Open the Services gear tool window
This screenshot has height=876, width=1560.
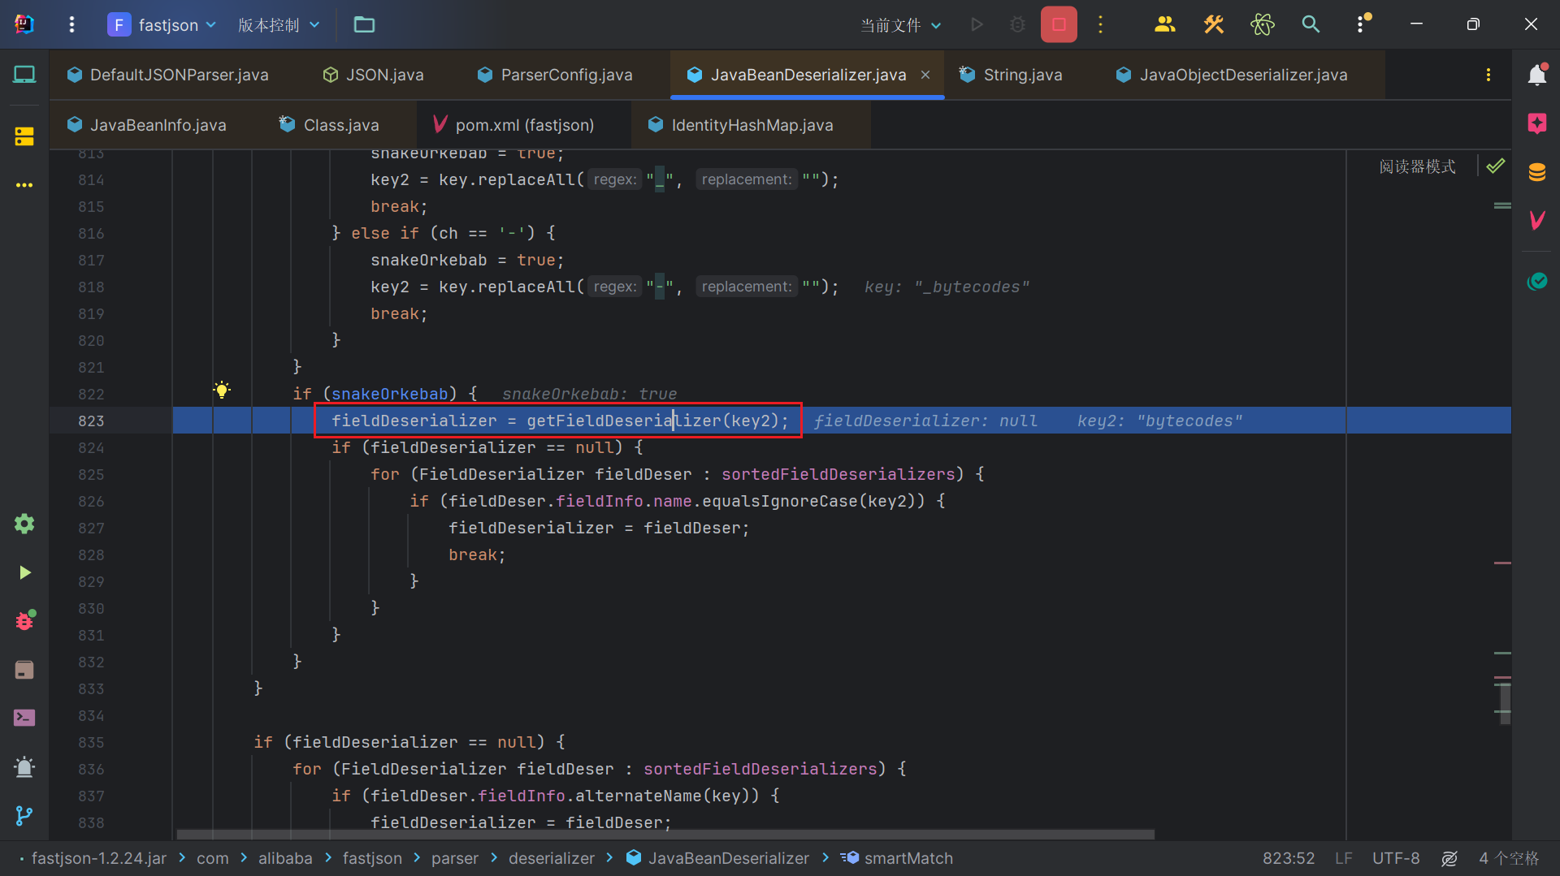click(24, 524)
